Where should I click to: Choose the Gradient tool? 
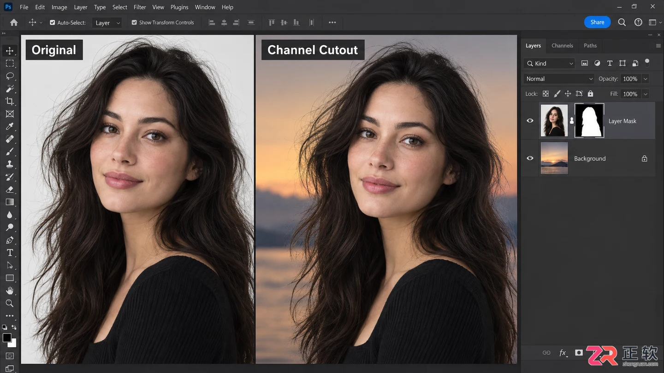coord(10,202)
